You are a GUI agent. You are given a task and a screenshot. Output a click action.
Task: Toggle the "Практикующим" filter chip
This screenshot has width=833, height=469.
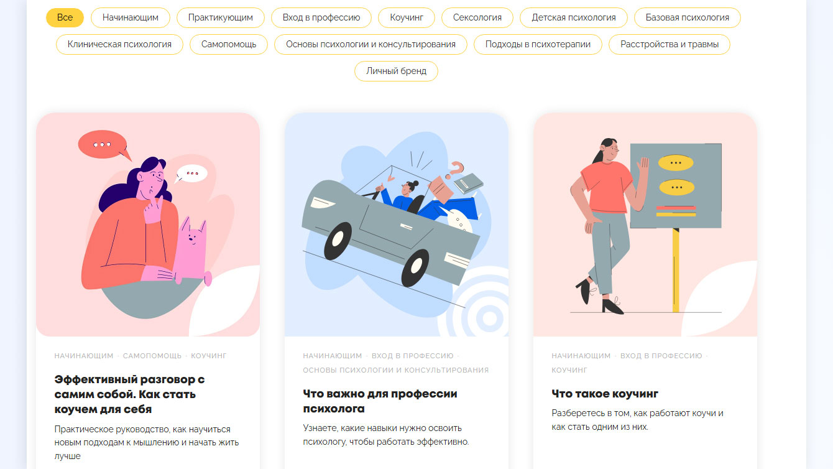click(221, 17)
